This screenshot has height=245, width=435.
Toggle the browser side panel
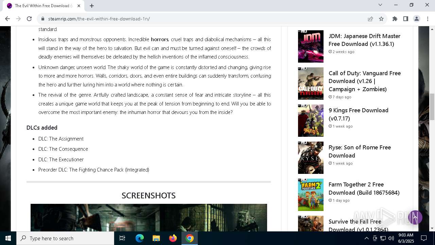(406, 19)
